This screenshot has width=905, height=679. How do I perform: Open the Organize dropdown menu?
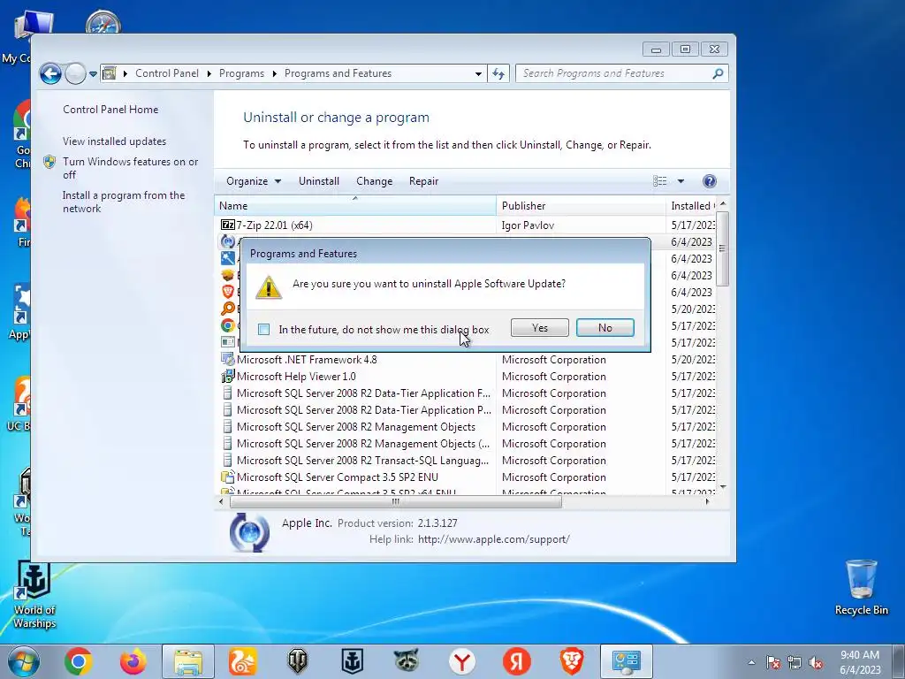[254, 181]
